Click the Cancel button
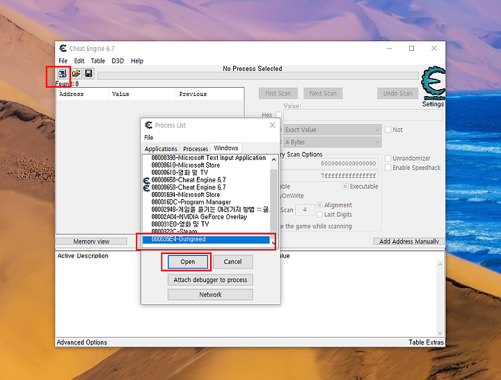This screenshot has height=380, width=501. (232, 262)
